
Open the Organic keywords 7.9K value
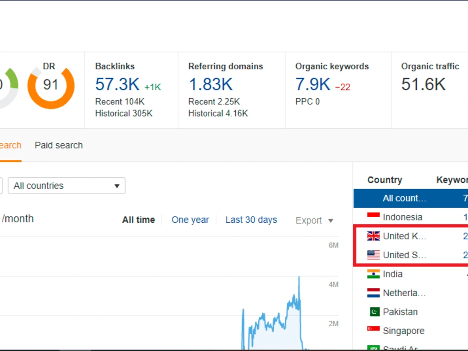[x=313, y=84]
